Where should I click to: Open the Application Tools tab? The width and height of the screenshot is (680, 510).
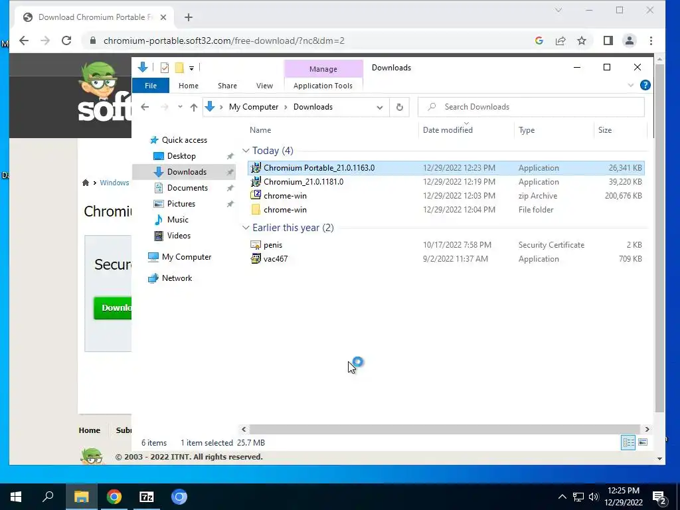pyautogui.click(x=323, y=86)
